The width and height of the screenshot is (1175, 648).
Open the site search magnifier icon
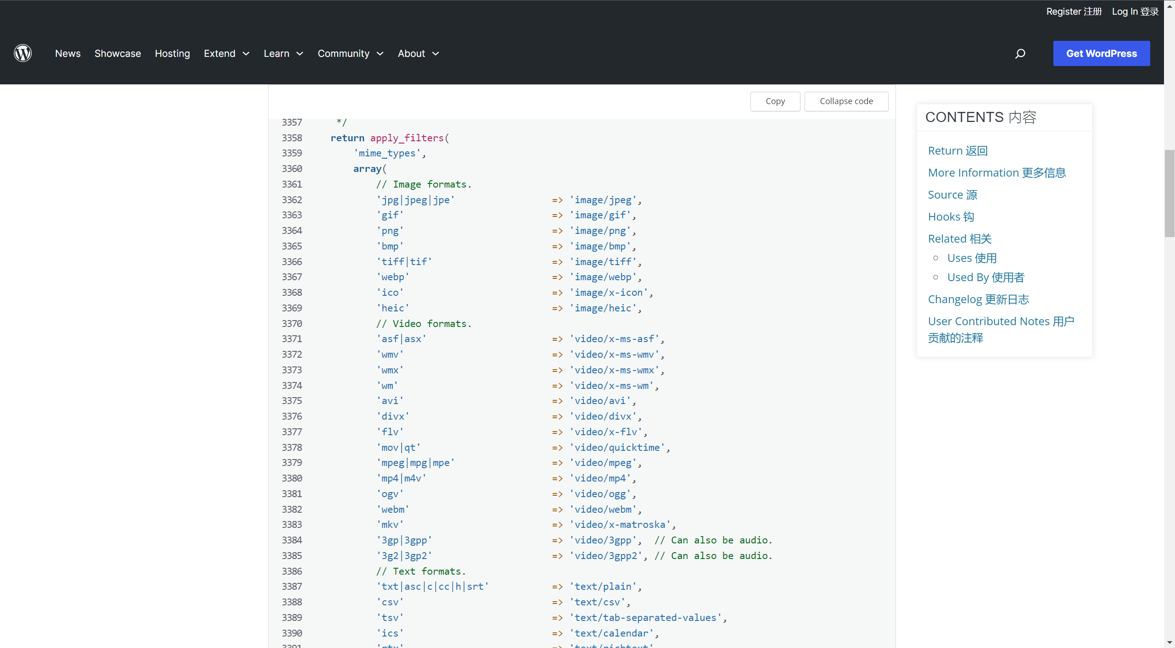point(1020,54)
